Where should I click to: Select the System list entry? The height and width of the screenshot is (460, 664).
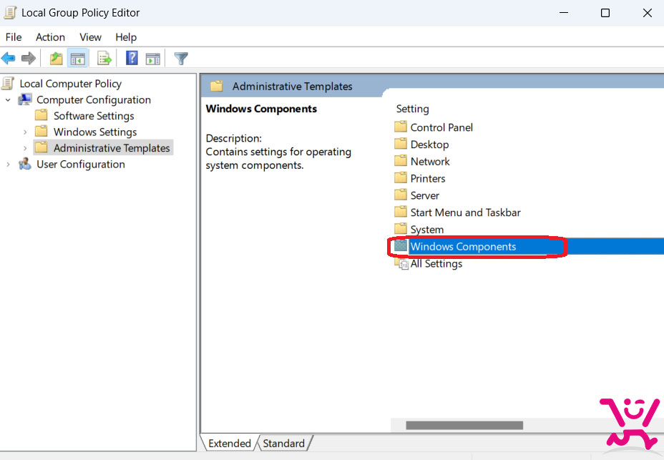(427, 229)
